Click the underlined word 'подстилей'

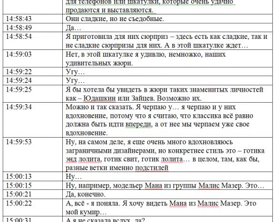(x=152, y=168)
